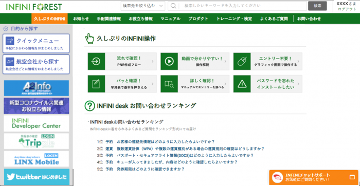Open rank 2 question about 複数運賃計算

point(191,148)
